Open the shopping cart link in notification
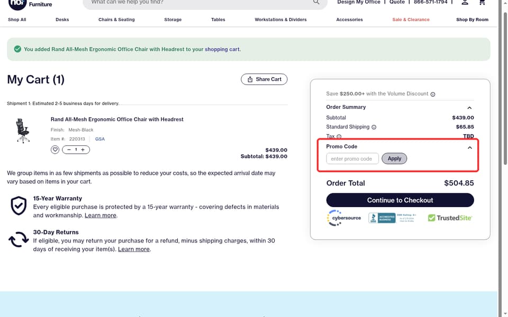508x317 pixels. pos(222,49)
